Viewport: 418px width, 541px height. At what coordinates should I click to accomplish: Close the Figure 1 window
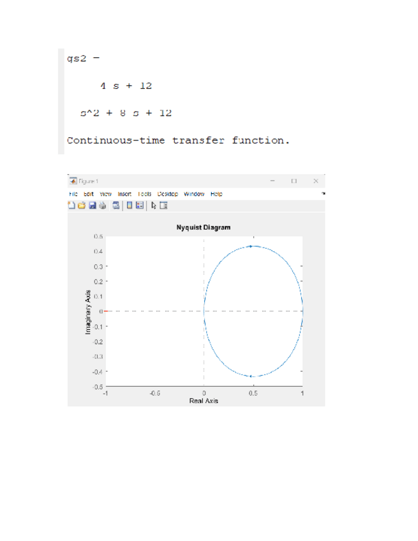click(315, 181)
